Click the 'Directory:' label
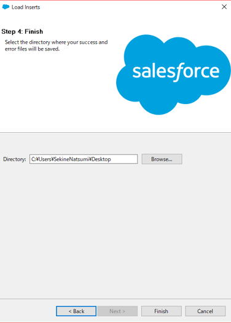Screen dimensions: 231x323 click(x=15, y=159)
